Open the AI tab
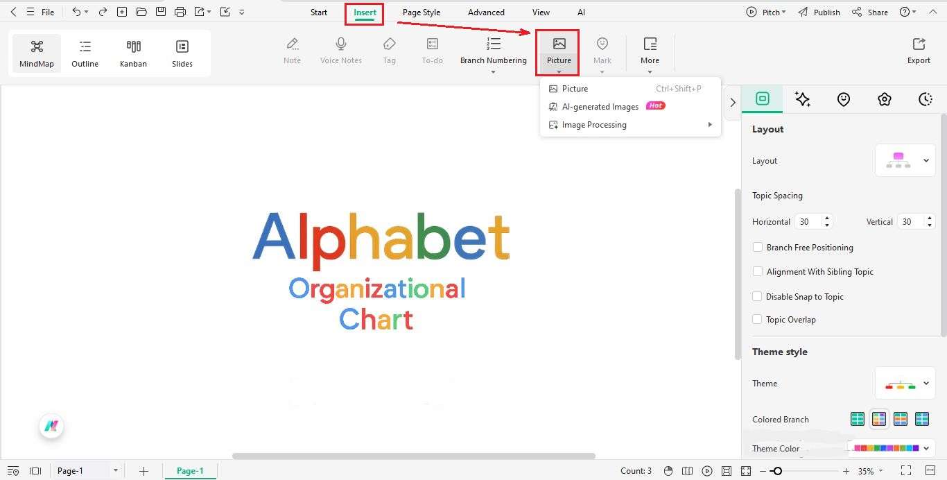Screen dimensions: 947x480 (581, 12)
